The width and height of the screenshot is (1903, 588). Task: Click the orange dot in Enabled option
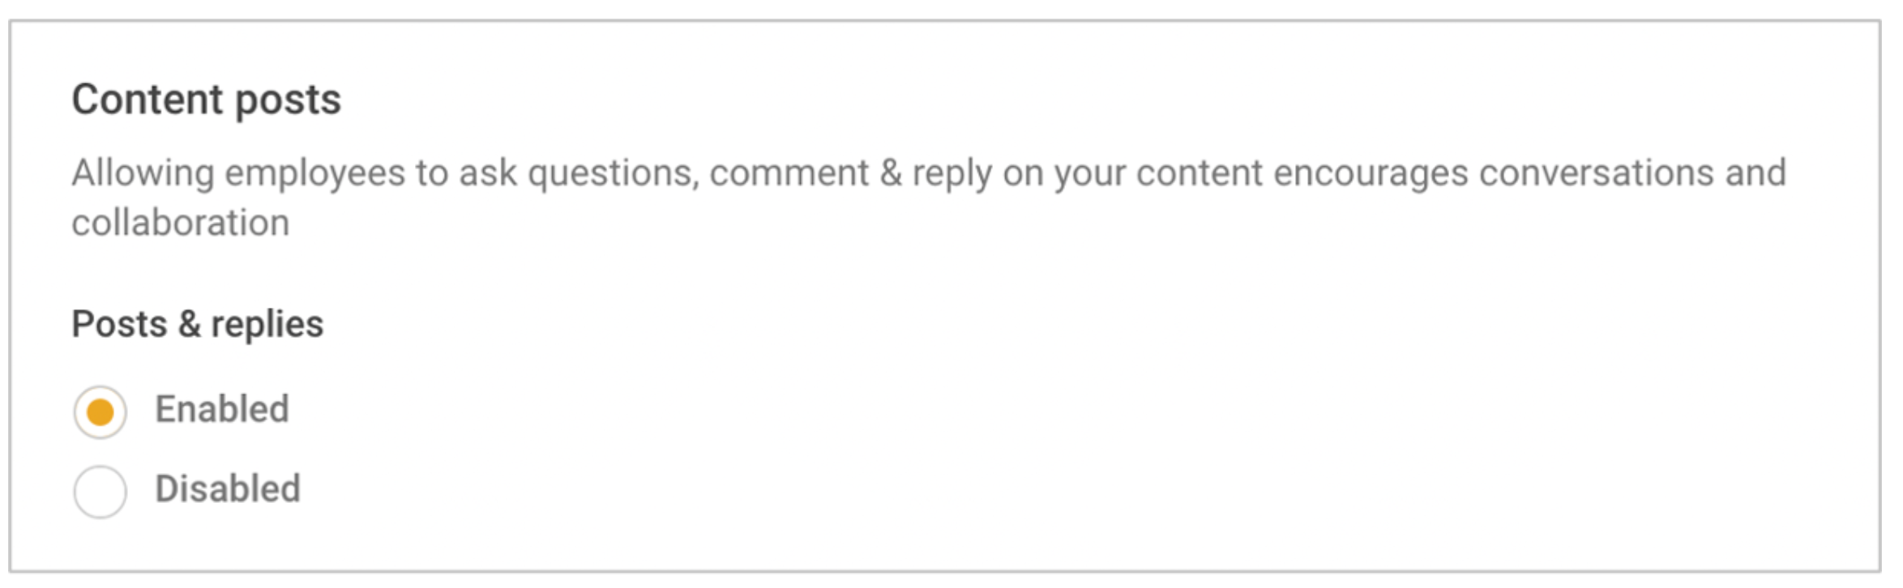(x=100, y=412)
